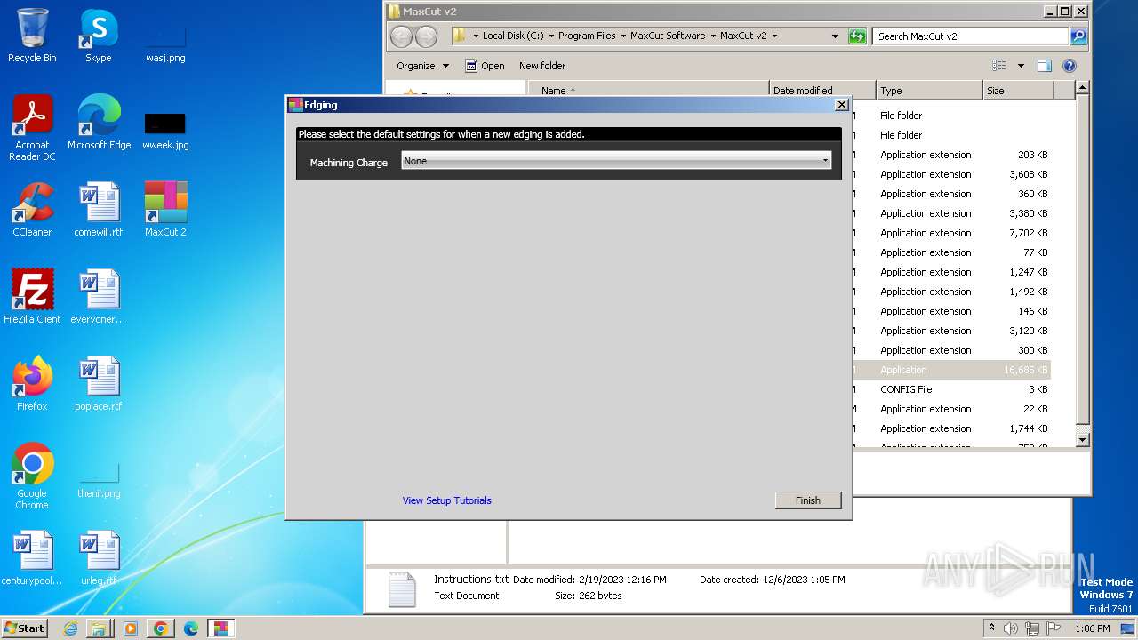Click Open in the Explorer toolbar
1138x640 pixels.
tap(485, 66)
